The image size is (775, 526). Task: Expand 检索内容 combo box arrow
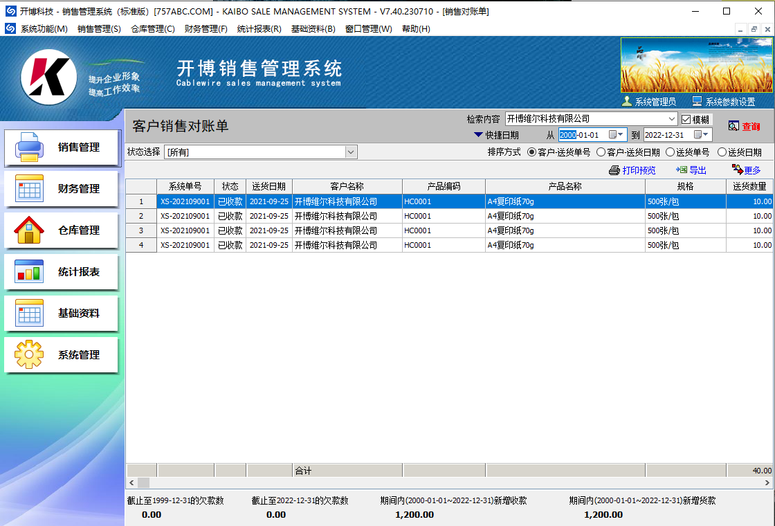(672, 118)
